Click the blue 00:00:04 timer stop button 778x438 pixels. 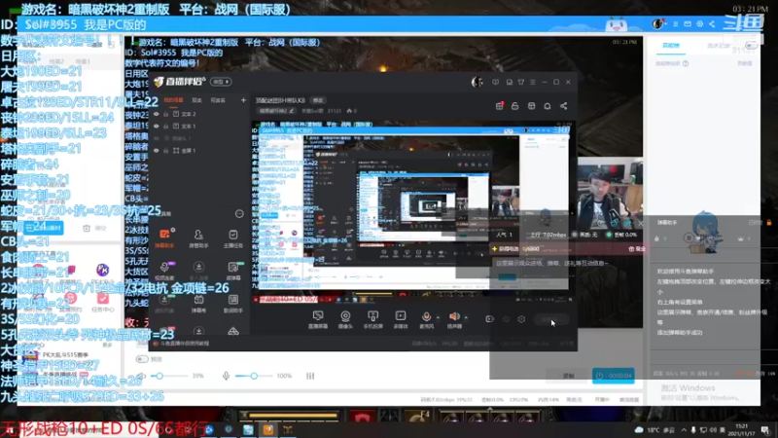614,376
